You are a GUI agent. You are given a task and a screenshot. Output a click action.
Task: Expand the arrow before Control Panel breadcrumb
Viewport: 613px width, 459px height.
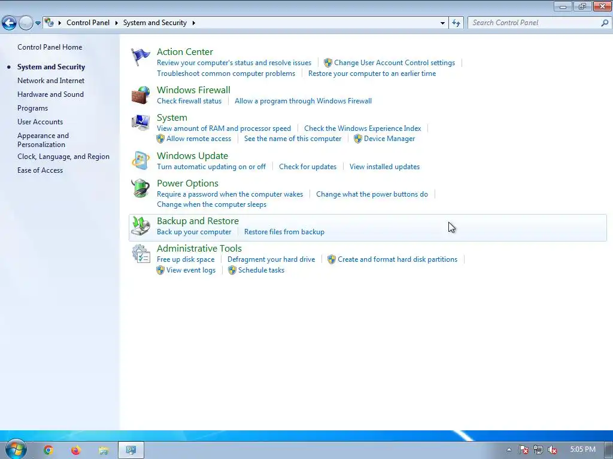click(x=60, y=23)
